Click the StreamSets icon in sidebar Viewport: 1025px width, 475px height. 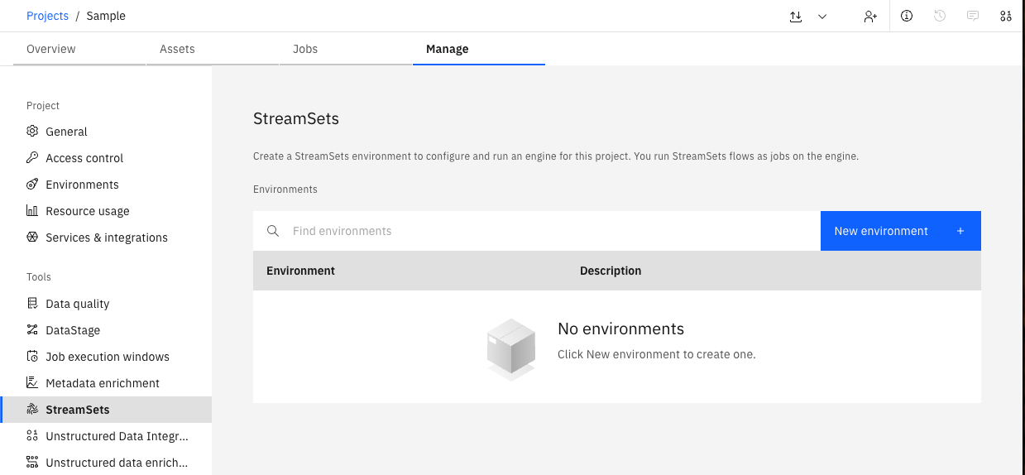pos(32,410)
